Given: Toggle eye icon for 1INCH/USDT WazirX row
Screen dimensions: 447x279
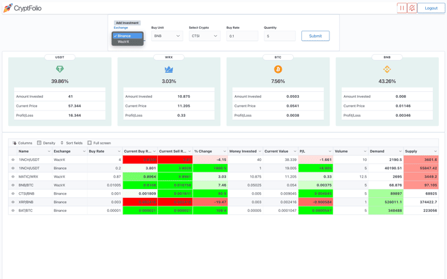Looking at the screenshot, I should pyautogui.click(x=13, y=160).
